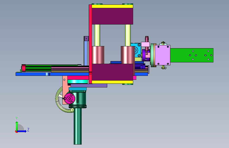Select the lower maroon block
The width and height of the screenshot is (229, 148).
click(x=112, y=72)
